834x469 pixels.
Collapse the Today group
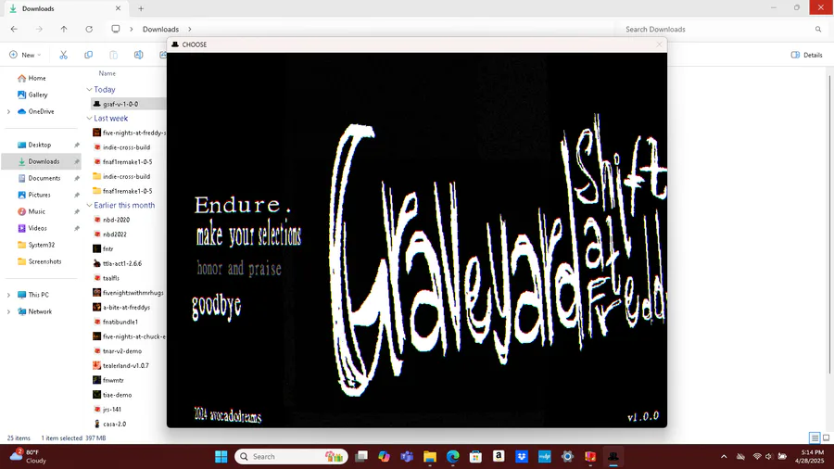[x=89, y=89]
